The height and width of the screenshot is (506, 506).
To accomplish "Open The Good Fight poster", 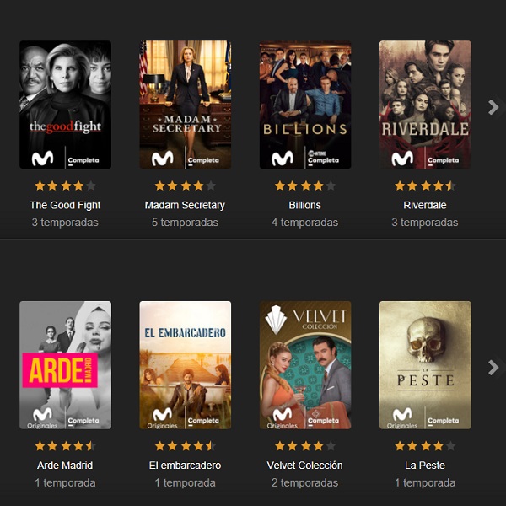I will [65, 105].
